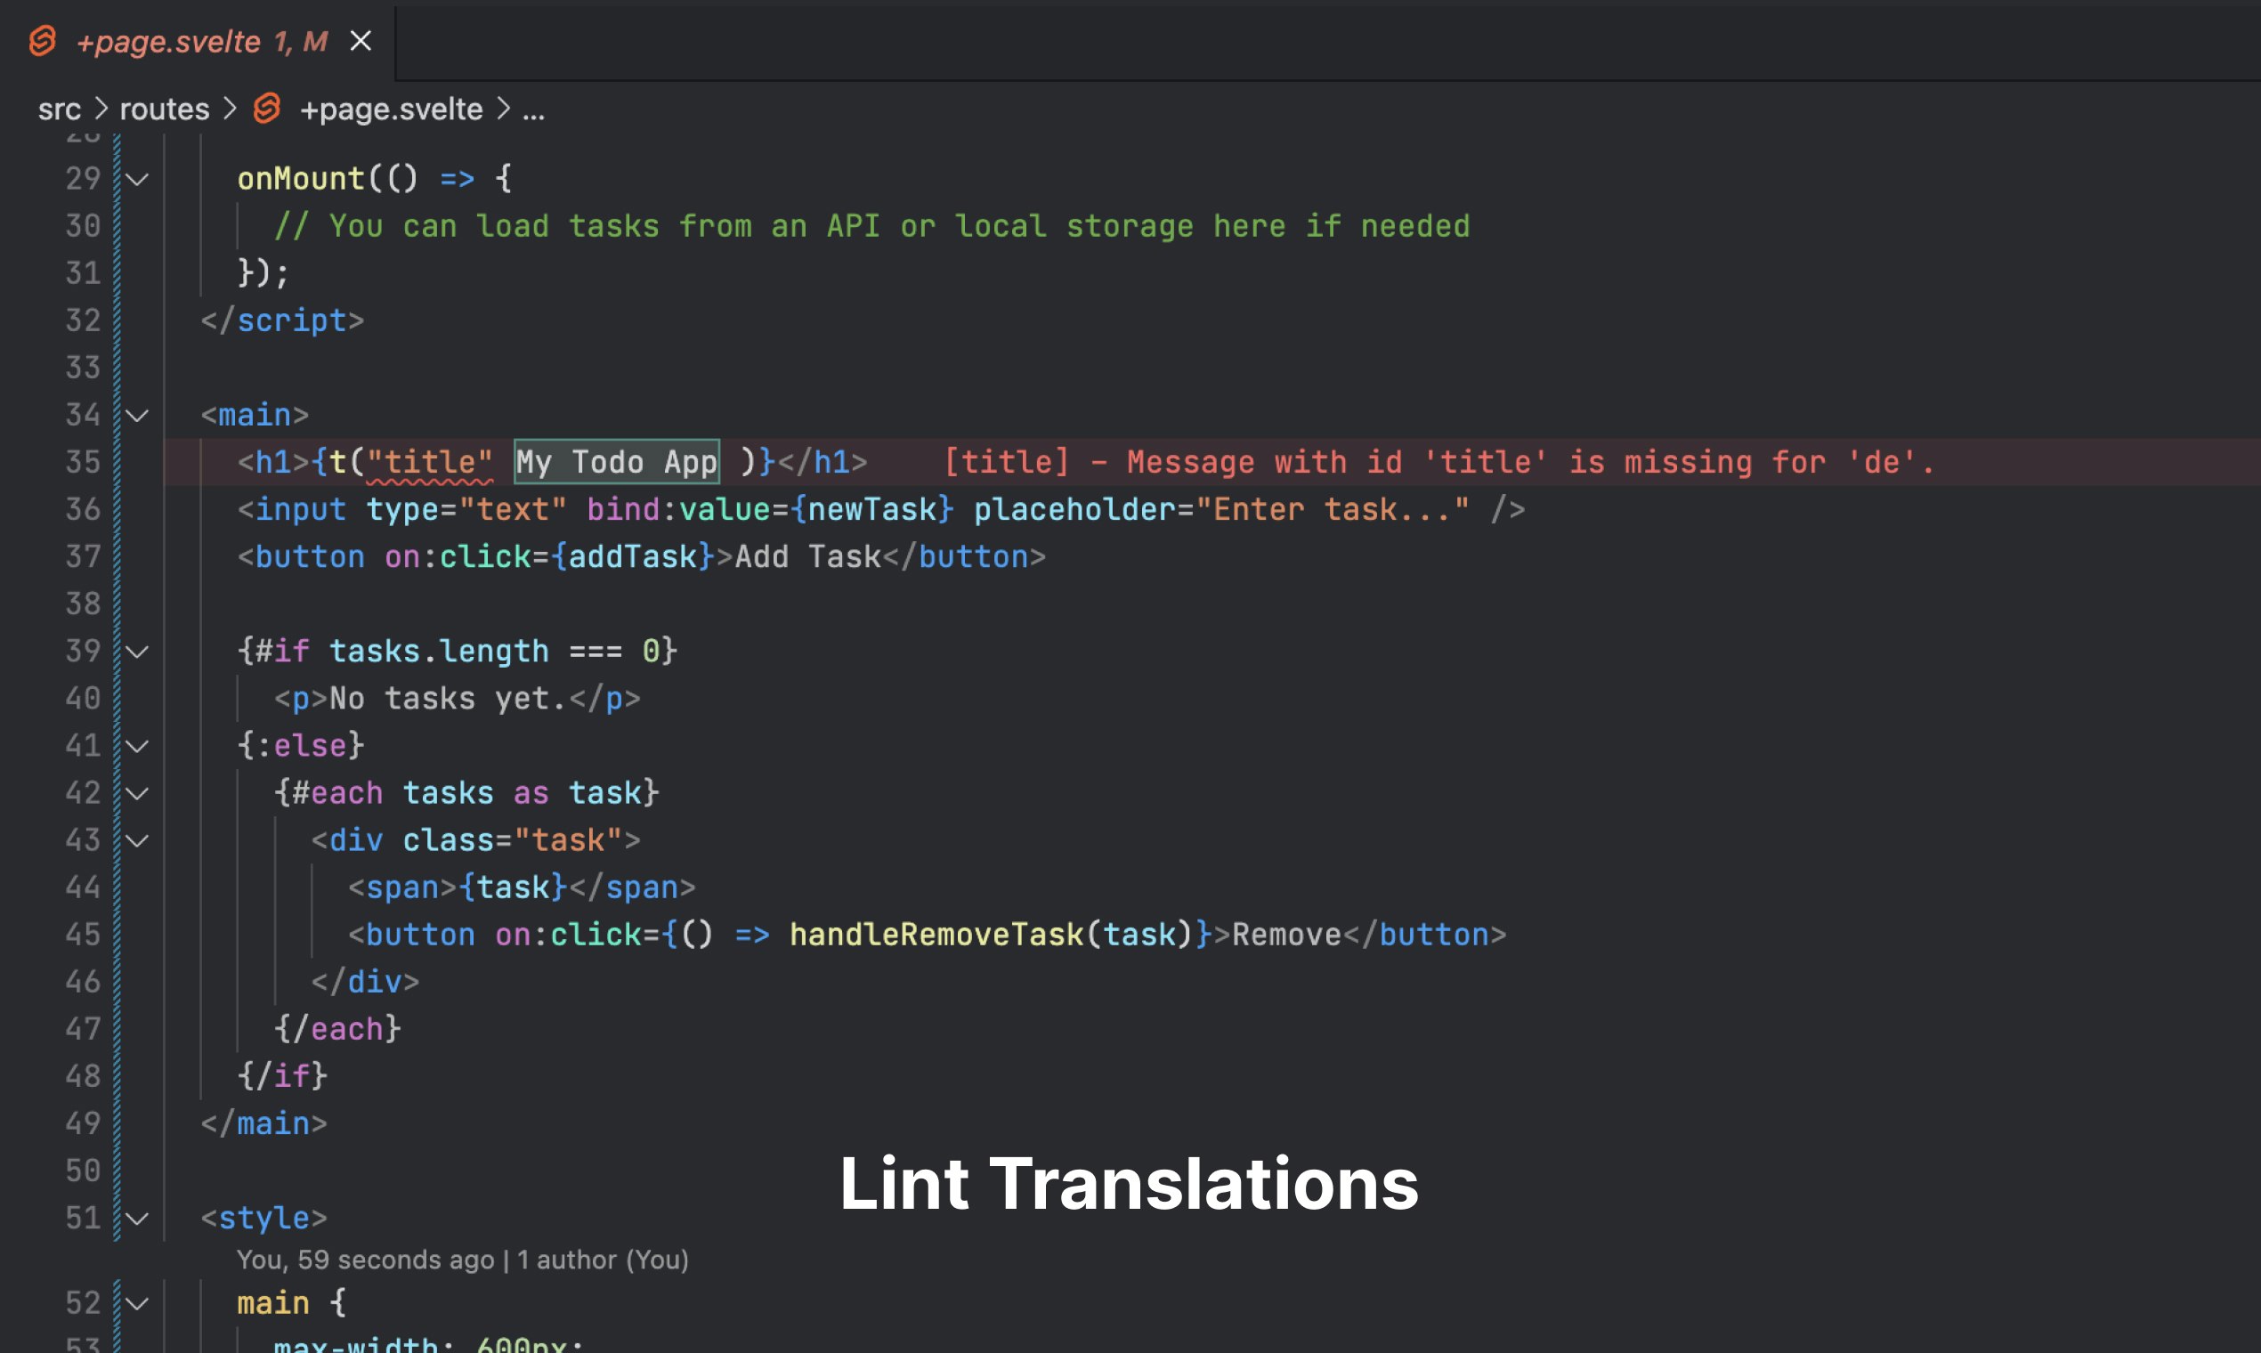Screen dimensions: 2261x1353
Task: Collapse the style block at line 51
Action: (137, 1219)
